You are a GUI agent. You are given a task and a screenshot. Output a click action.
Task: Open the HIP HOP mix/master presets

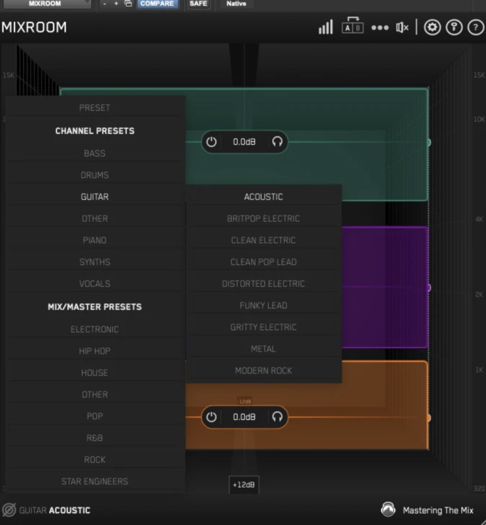95,351
